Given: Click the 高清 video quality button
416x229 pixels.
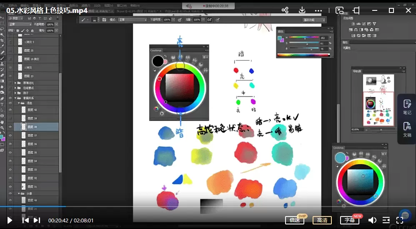Looking at the screenshot, I should (x=322, y=220).
